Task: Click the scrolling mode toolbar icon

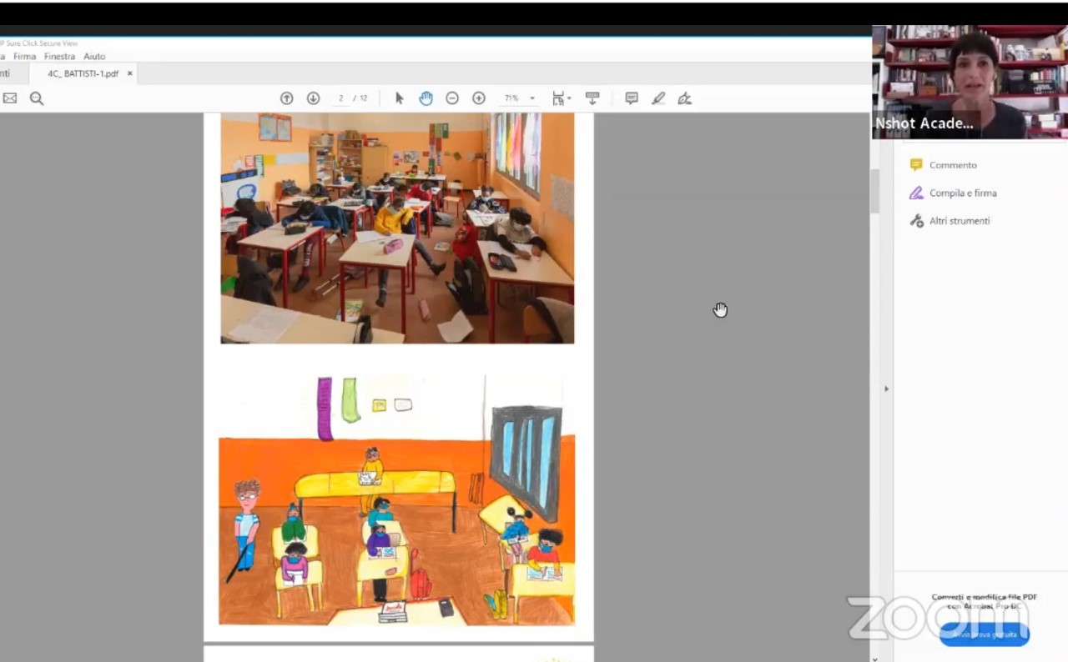Action: [x=592, y=98]
